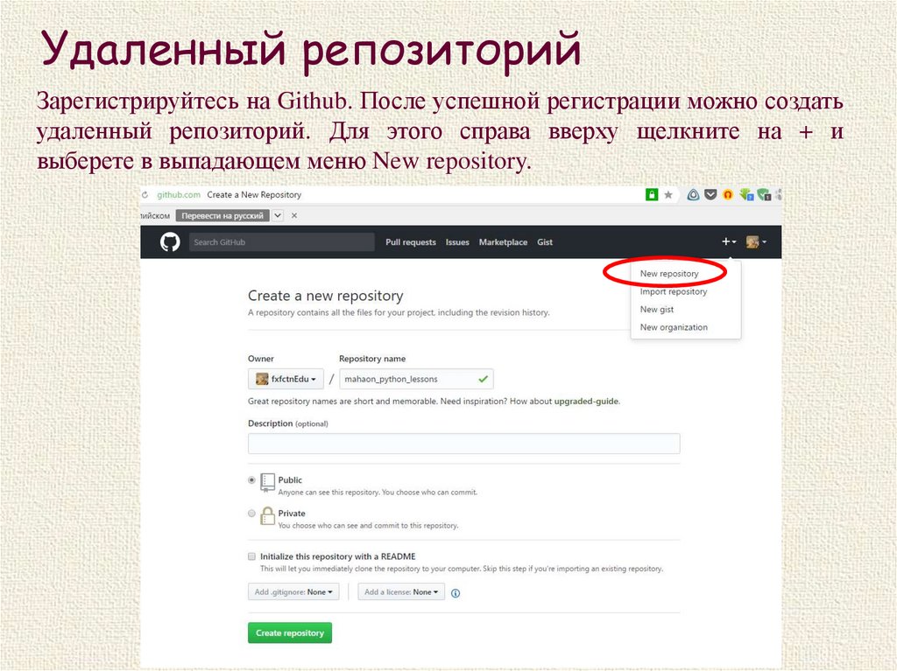Click the Search GitHub field
The height and width of the screenshot is (671, 897).
(x=282, y=242)
